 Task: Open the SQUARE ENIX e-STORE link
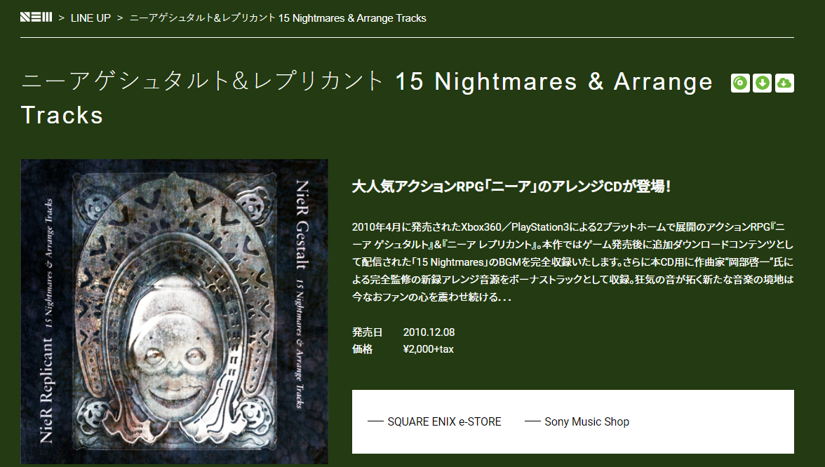coord(444,422)
